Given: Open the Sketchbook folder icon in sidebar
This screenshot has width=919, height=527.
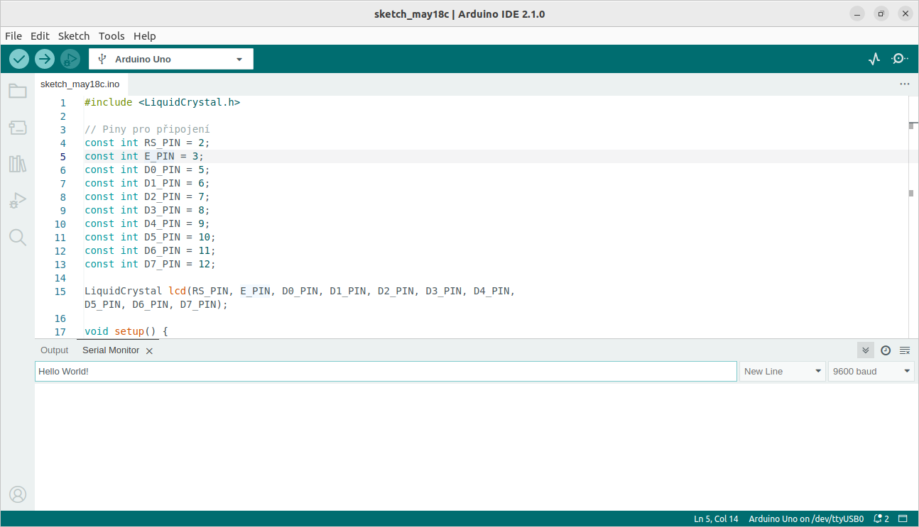Looking at the screenshot, I should [x=18, y=91].
